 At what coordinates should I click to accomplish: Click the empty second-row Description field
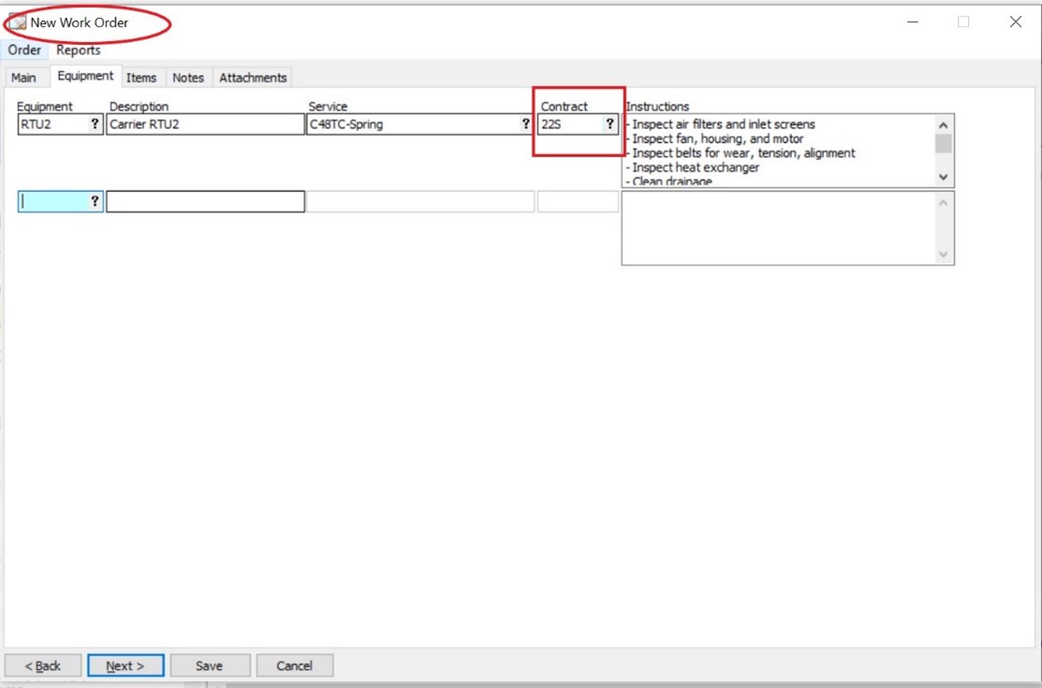[x=205, y=201]
